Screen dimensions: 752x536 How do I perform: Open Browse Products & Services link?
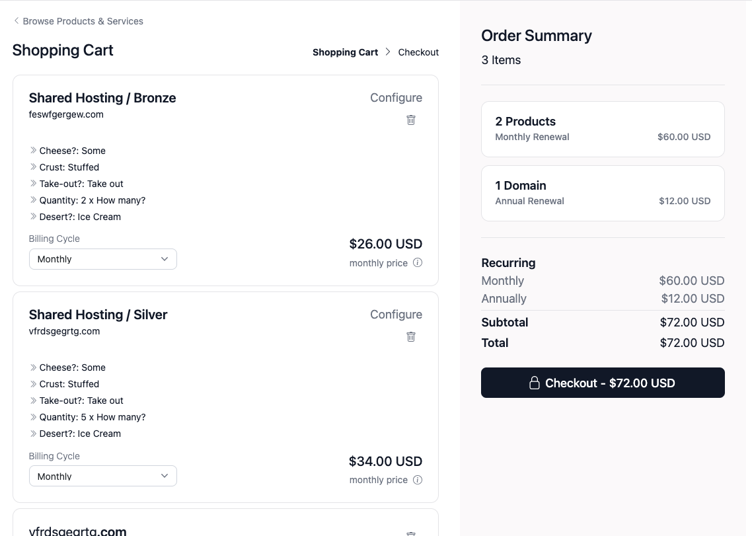click(83, 21)
